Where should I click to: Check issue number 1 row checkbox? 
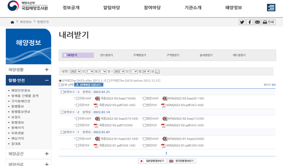(x=62, y=132)
